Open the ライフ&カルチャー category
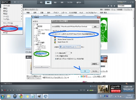 (x=91, y=13)
